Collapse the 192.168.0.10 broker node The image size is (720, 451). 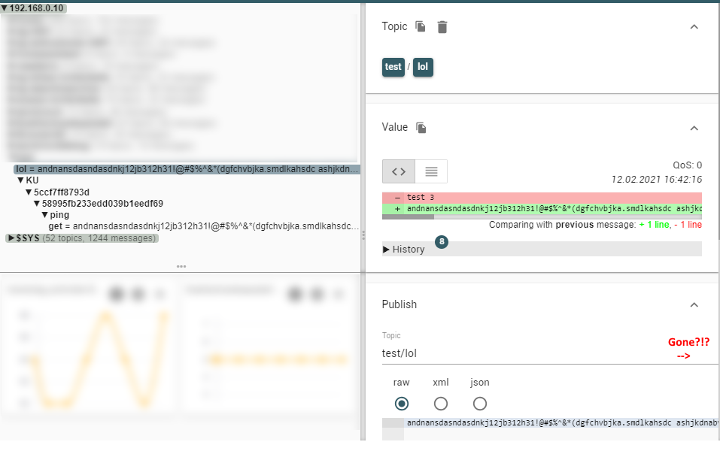(6, 8)
